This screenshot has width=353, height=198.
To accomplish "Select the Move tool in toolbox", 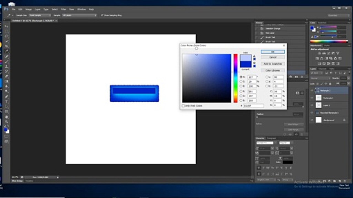I will (7, 26).
